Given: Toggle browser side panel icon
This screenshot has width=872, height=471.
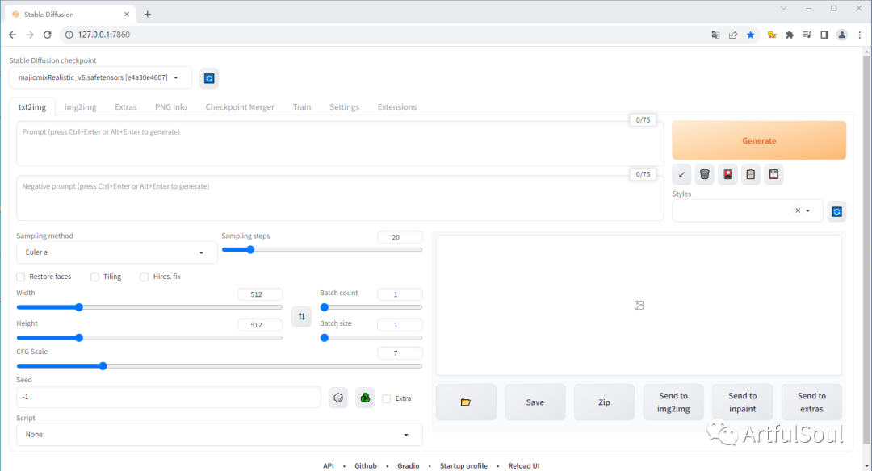Looking at the screenshot, I should click(824, 35).
